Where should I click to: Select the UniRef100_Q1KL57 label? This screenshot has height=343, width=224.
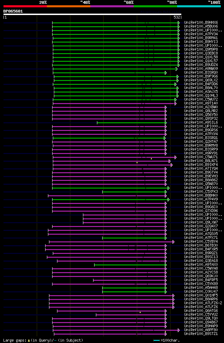(201, 61)
